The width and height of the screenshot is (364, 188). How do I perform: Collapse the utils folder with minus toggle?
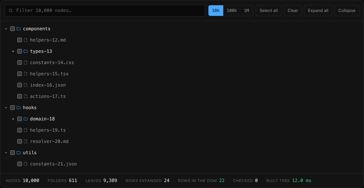(x=6, y=152)
